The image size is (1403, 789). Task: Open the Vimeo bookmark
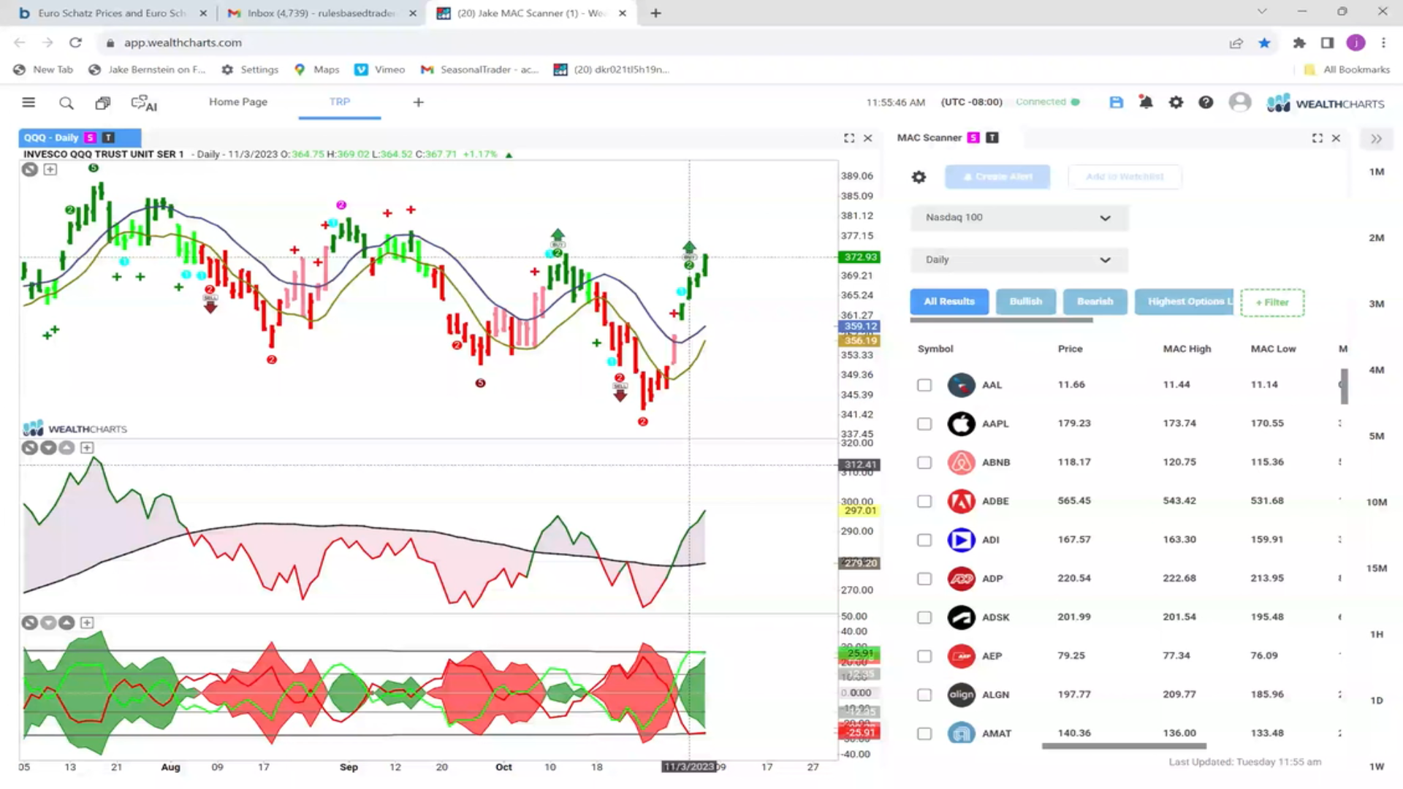[380, 69]
